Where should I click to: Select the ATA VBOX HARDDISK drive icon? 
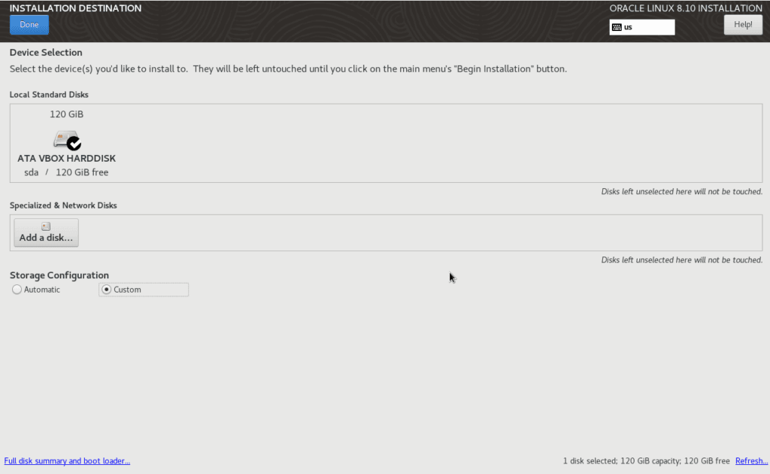[67, 141]
